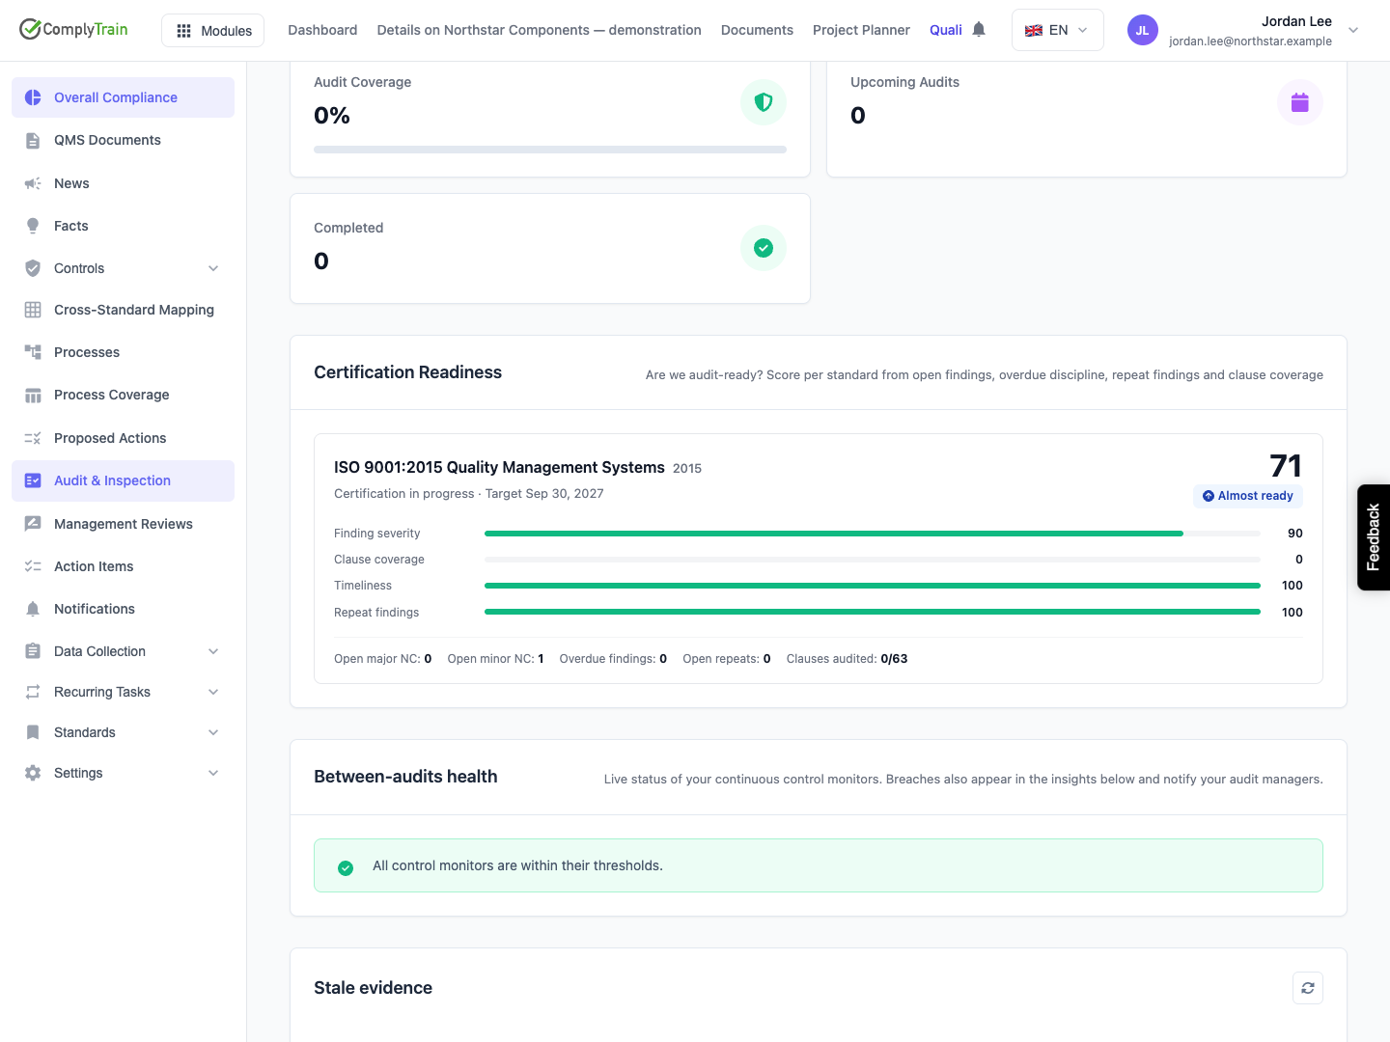Click the Recurring Tasks repeat icon

pos(33,692)
